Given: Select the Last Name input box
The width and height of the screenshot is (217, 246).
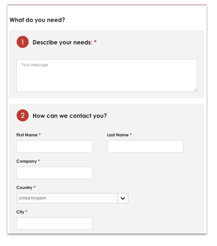Looking at the screenshot, I should point(145,146).
